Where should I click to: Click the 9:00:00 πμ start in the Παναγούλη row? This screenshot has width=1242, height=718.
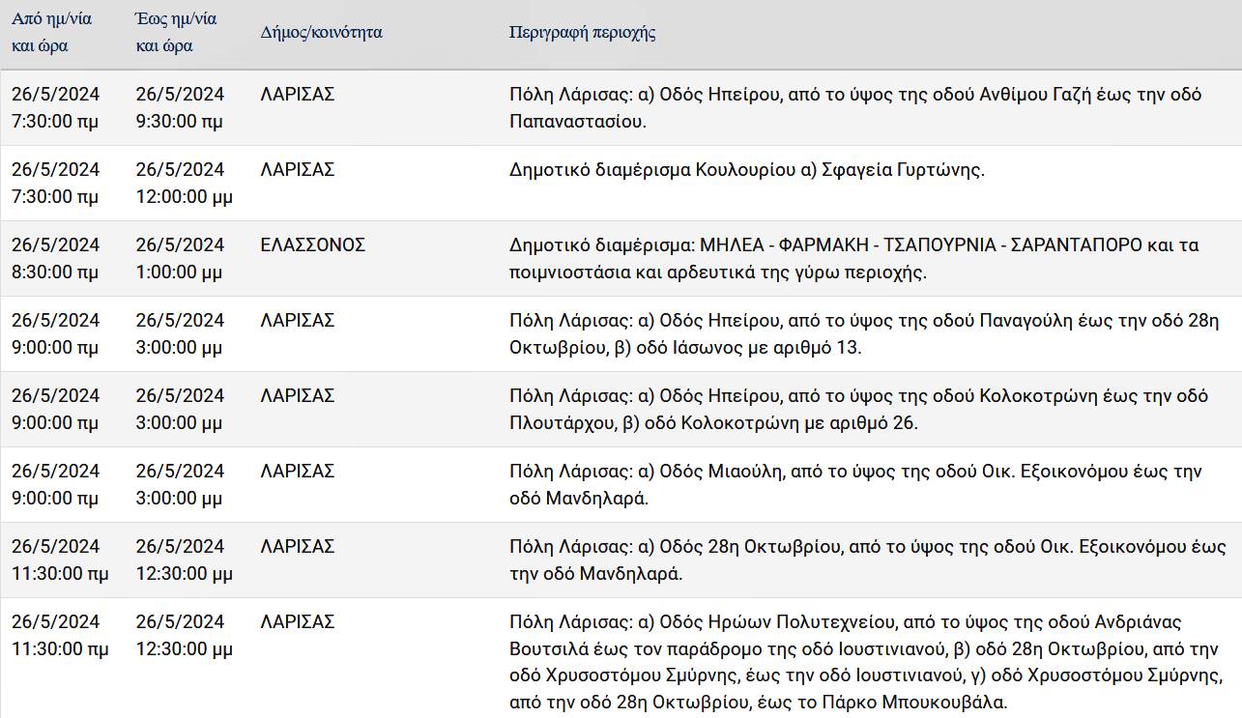click(55, 333)
